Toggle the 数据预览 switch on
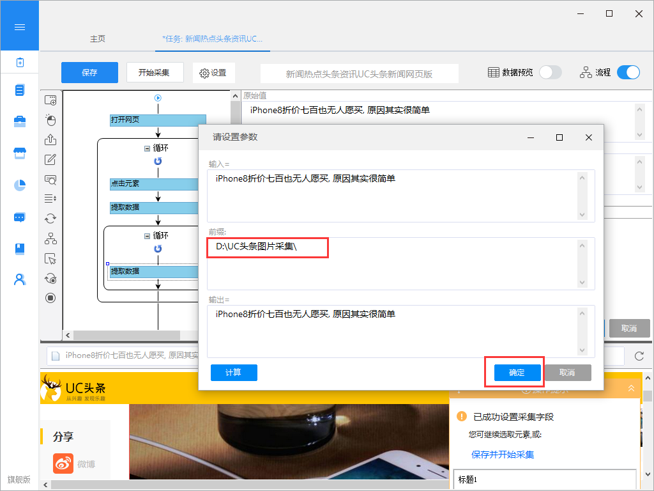This screenshot has width=654, height=491. click(550, 72)
